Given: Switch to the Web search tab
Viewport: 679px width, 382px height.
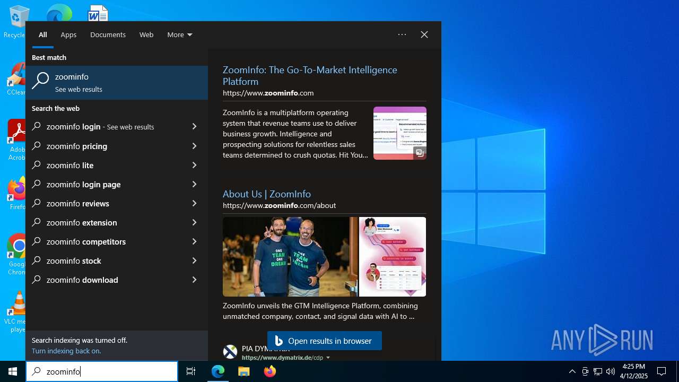Looking at the screenshot, I should pos(146,34).
